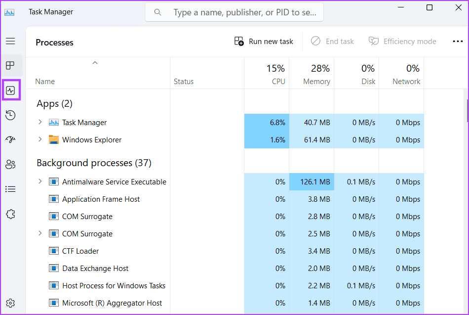Sort by the Memory column header
This screenshot has width=469, height=315.
(x=312, y=74)
